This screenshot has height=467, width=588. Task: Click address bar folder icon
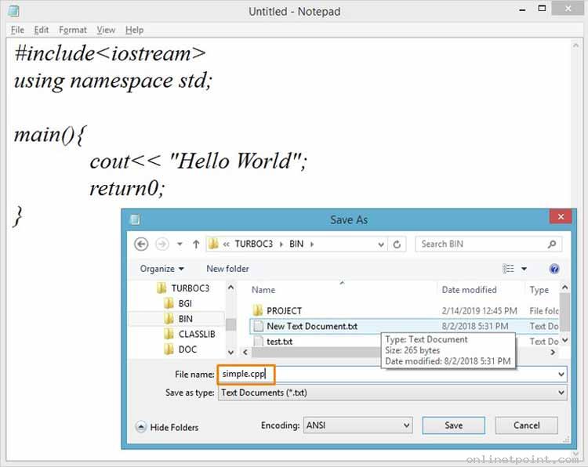213,244
